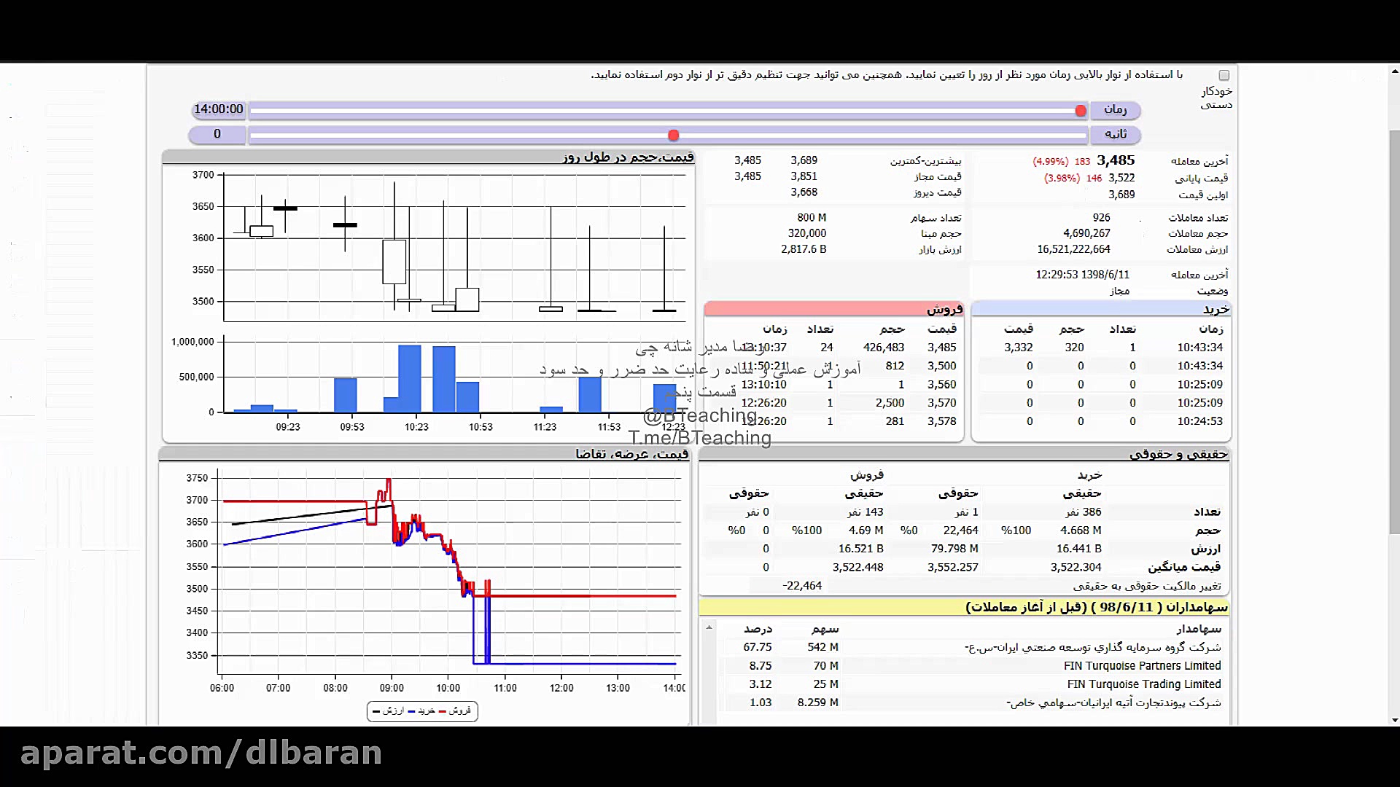This screenshot has height=787, width=1400.
Task: Click the black ارزش legend marker in the chart
Action: pos(376,711)
